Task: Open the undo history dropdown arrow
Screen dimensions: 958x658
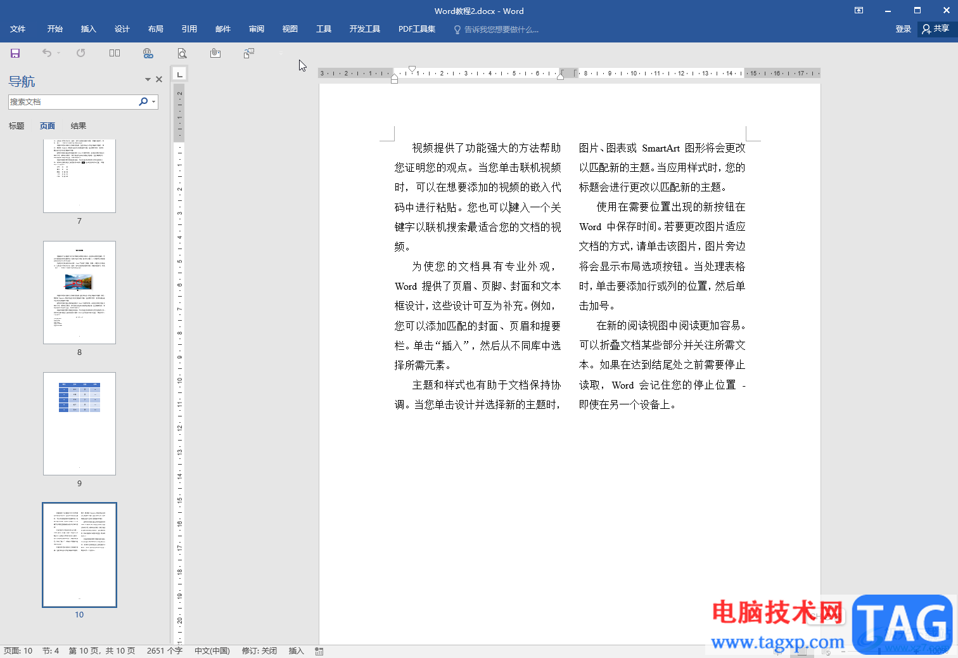Action: tap(58, 53)
